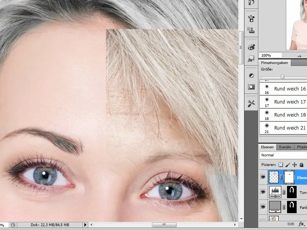Click the navigator 100% zoom field

(271, 55)
